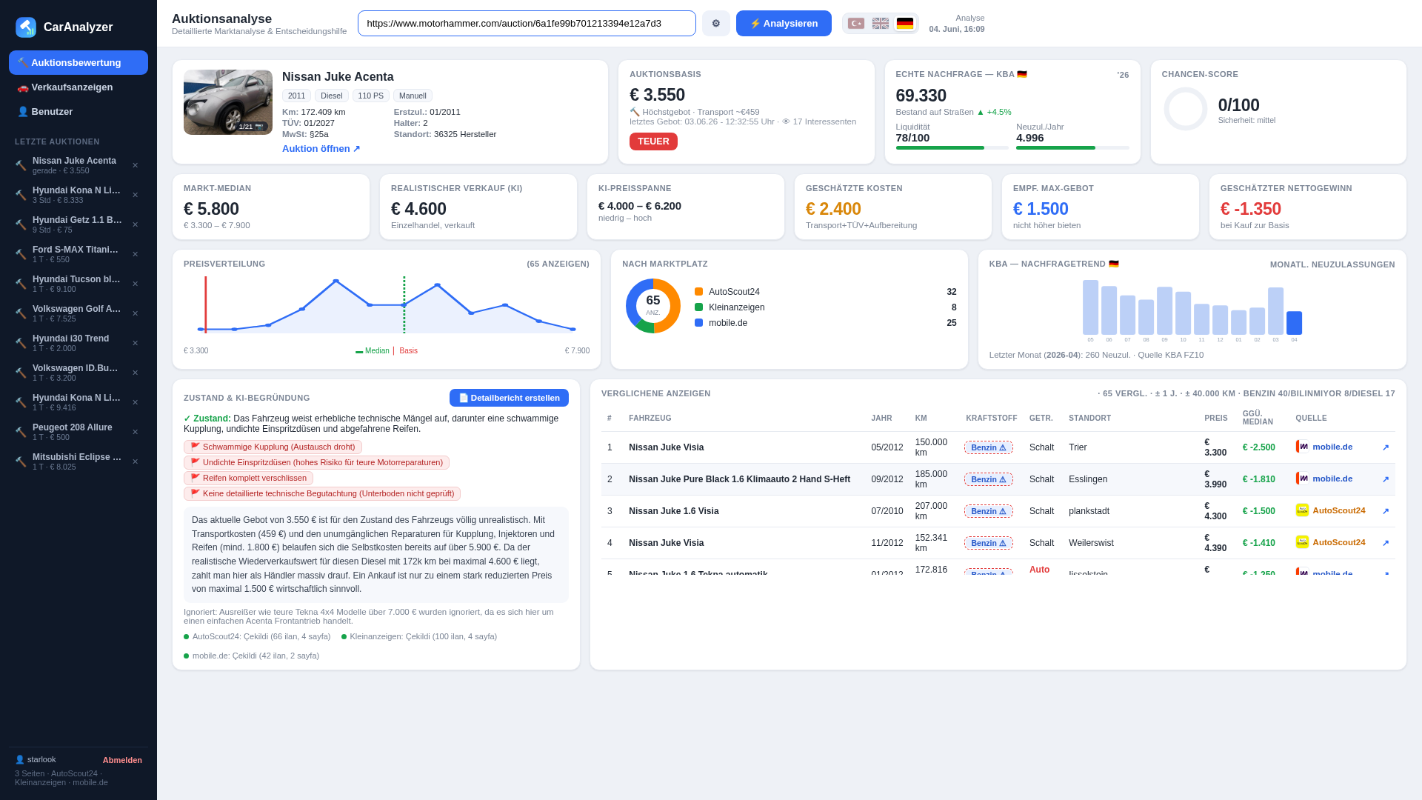Open Auktion öffnen link

pos(321,149)
